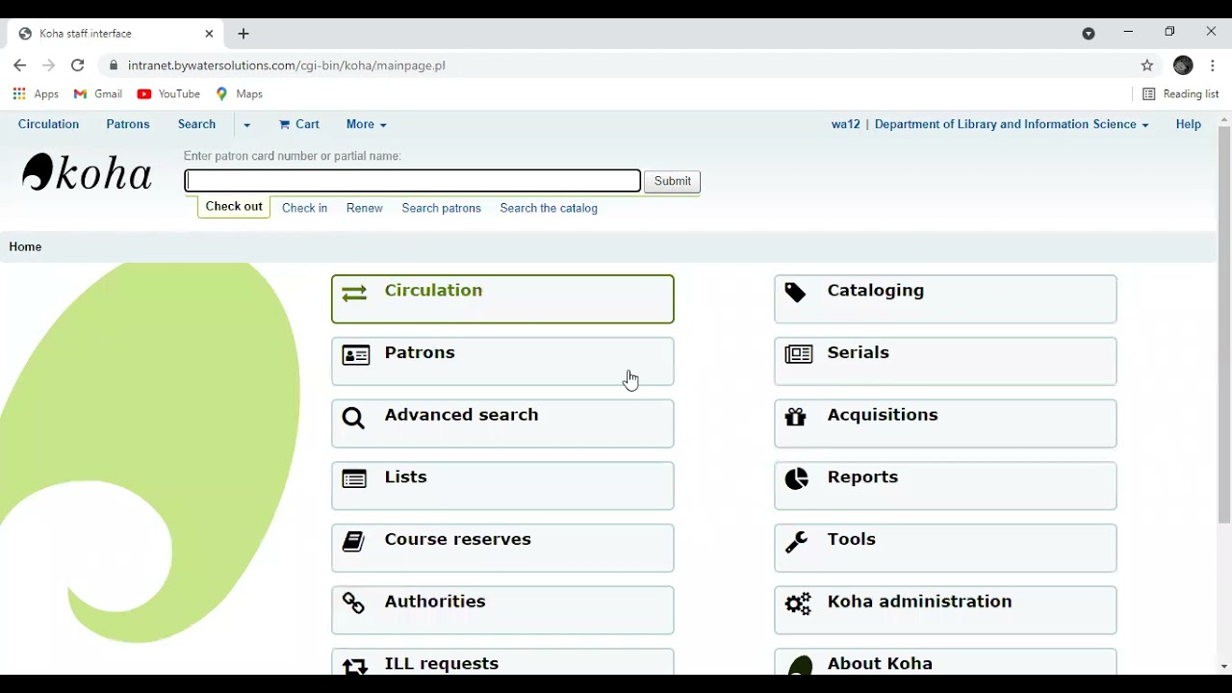
Task: Open the Acquisitions module link
Action: pyautogui.click(x=945, y=423)
